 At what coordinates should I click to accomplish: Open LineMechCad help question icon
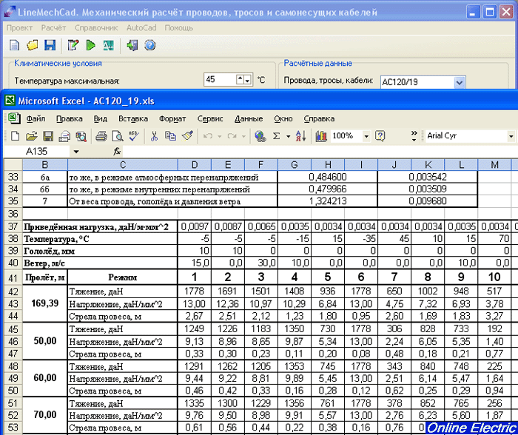click(x=149, y=45)
